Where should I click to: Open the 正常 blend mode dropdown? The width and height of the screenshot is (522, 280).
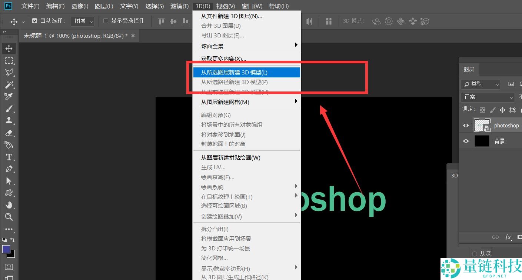click(488, 97)
